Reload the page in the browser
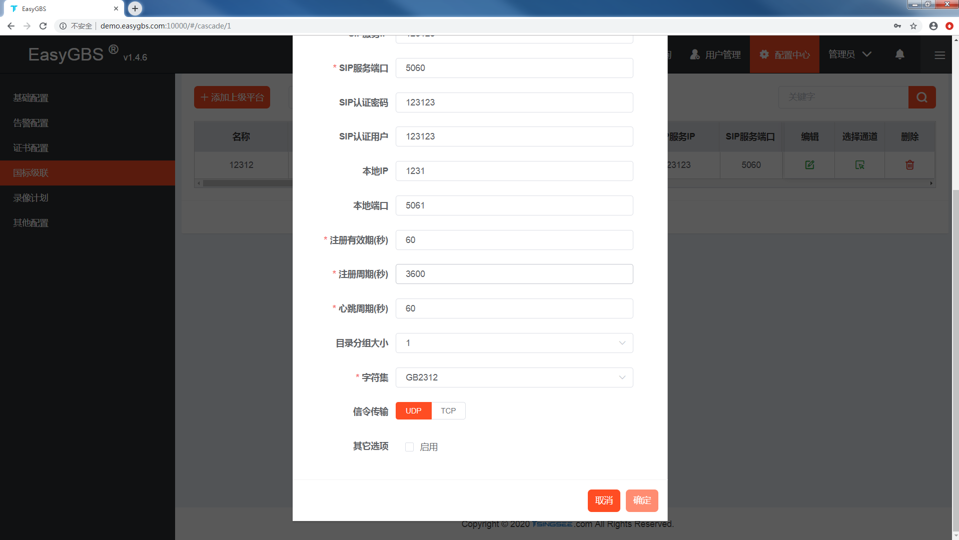Screen dimensions: 959x540 point(43,25)
